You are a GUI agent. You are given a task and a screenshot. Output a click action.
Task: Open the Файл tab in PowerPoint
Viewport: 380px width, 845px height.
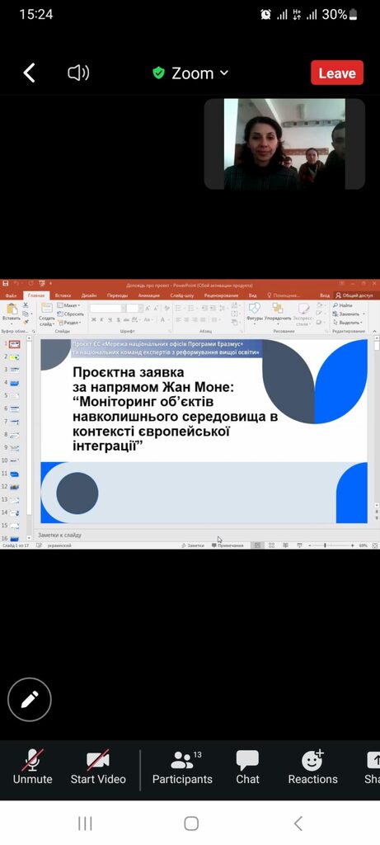(x=11, y=295)
